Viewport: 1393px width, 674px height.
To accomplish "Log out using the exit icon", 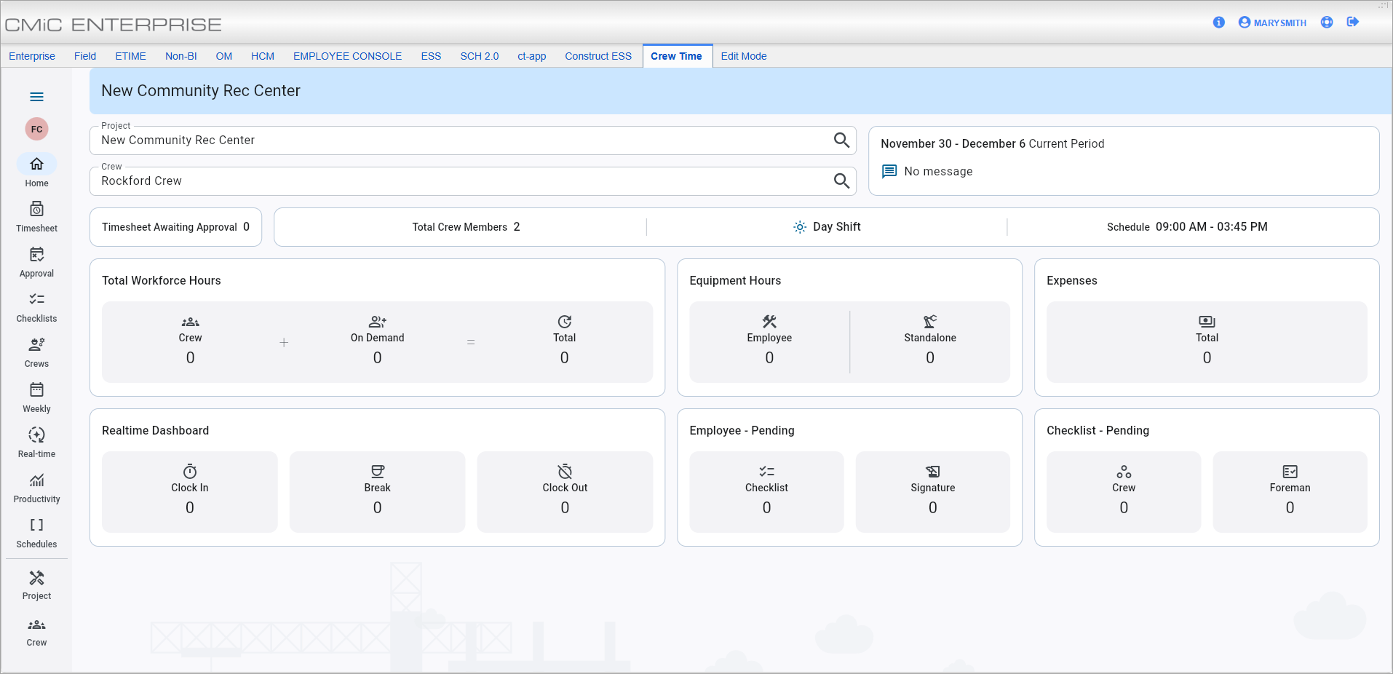I will [1354, 23].
